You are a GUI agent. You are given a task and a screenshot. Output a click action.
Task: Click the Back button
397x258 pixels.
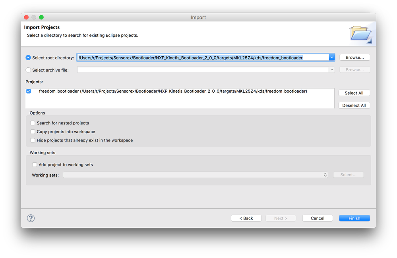click(x=246, y=218)
